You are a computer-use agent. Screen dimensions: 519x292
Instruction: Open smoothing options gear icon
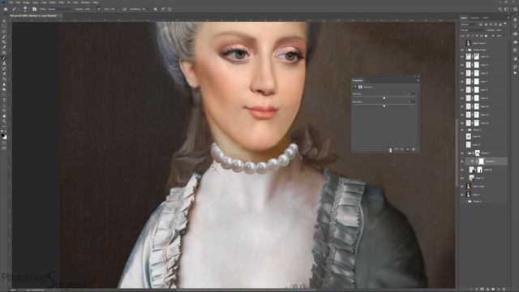point(156,9)
